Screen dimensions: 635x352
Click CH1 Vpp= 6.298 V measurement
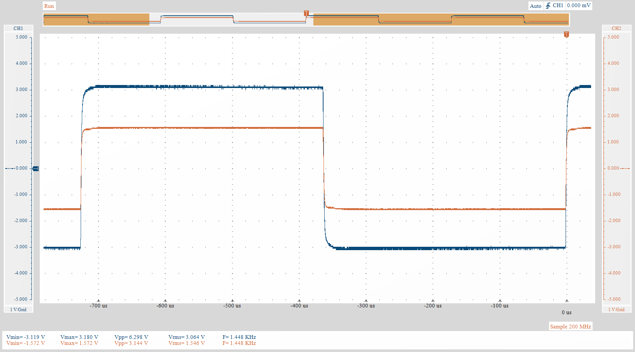[131, 337]
